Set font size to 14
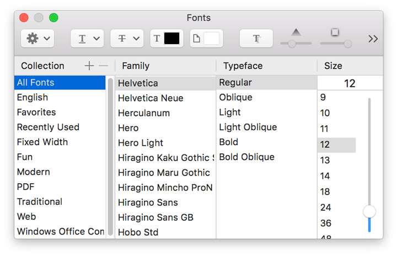The height and width of the screenshot is (256, 397). (337, 176)
